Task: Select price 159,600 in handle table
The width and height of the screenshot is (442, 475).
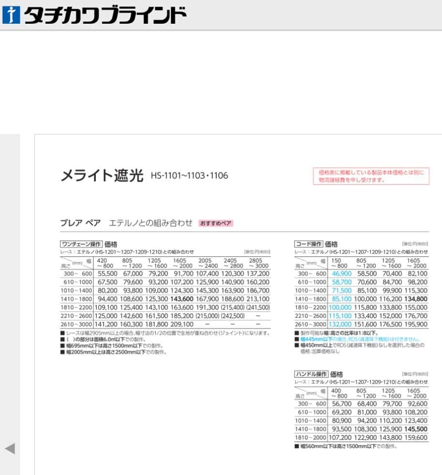Action: coord(415,437)
